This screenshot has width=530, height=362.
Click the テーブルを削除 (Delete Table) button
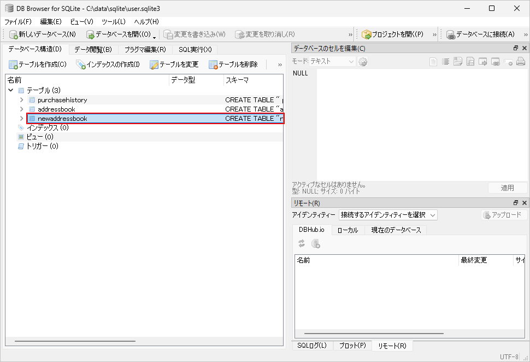[233, 65]
